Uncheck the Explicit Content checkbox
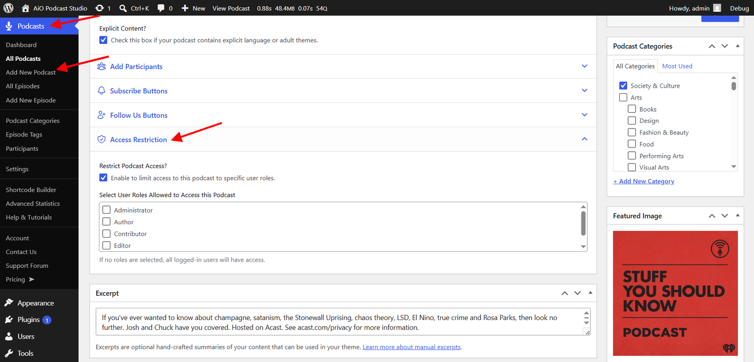Viewport: 754px width, 362px height. pyautogui.click(x=103, y=40)
